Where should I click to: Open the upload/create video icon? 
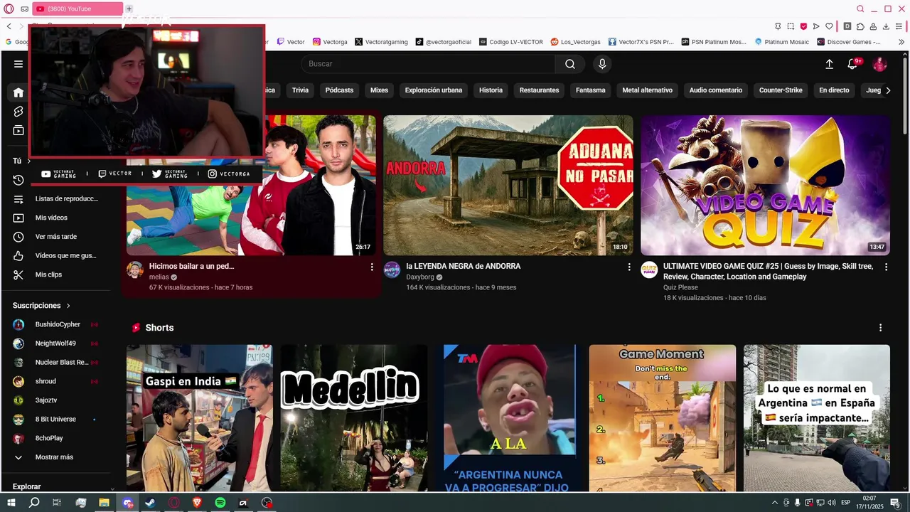click(x=829, y=64)
